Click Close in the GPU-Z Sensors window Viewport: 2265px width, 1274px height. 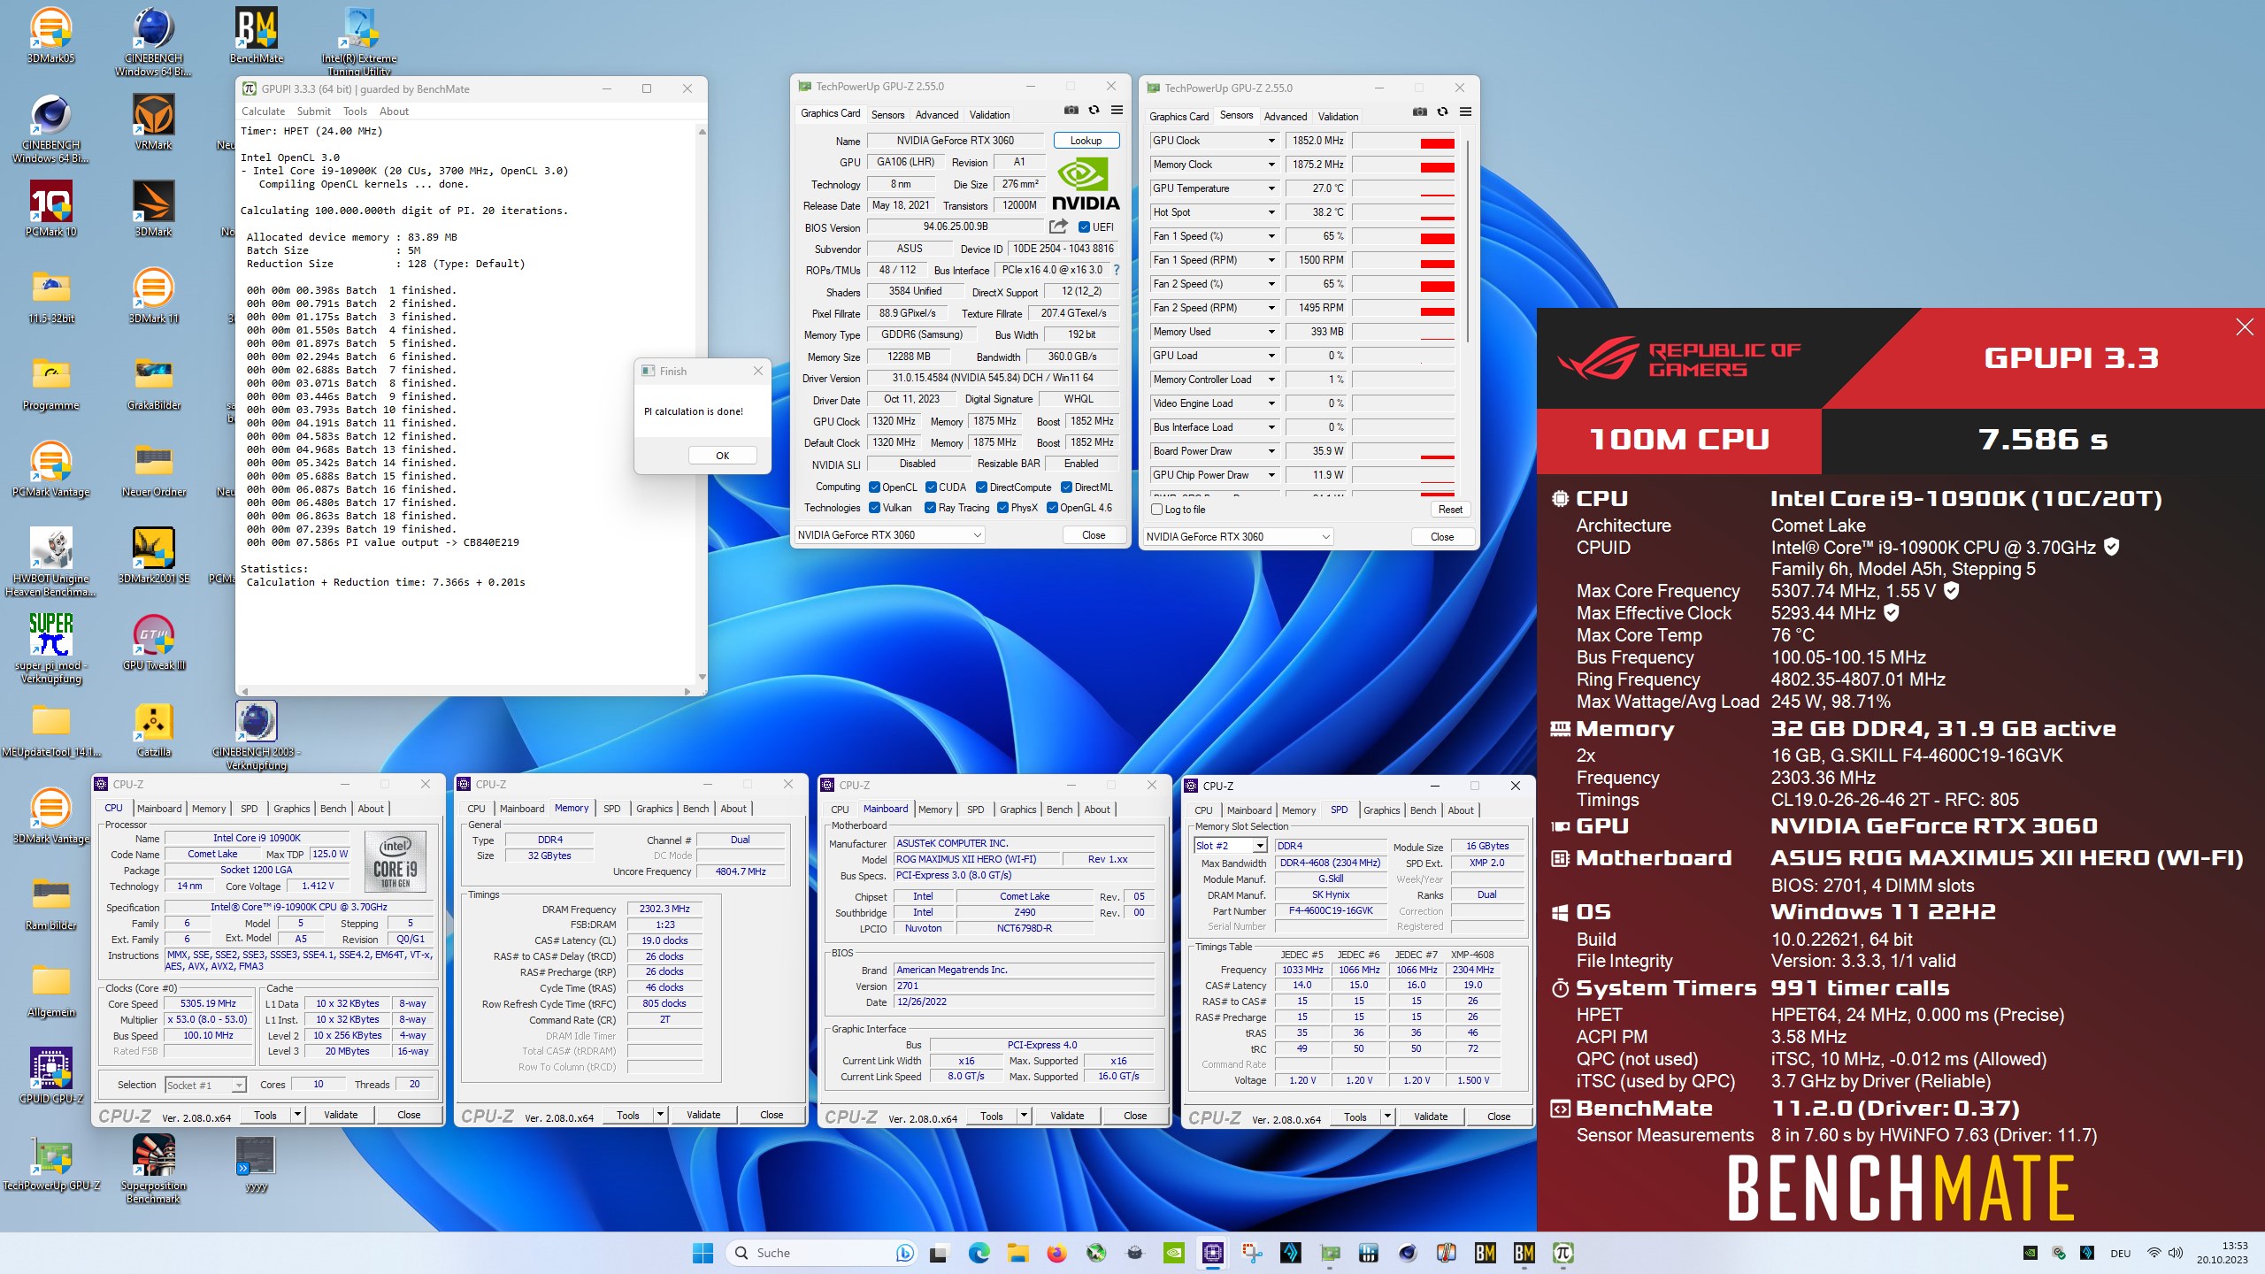[x=1442, y=537]
